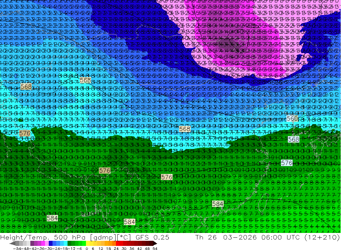
Task: Click the 12 legend value
Action: coord(101,249)
